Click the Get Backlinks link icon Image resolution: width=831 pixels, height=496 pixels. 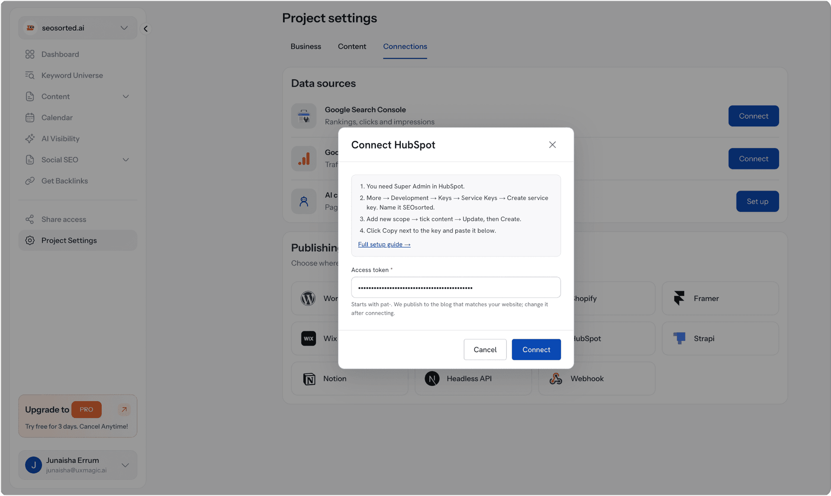(30, 181)
